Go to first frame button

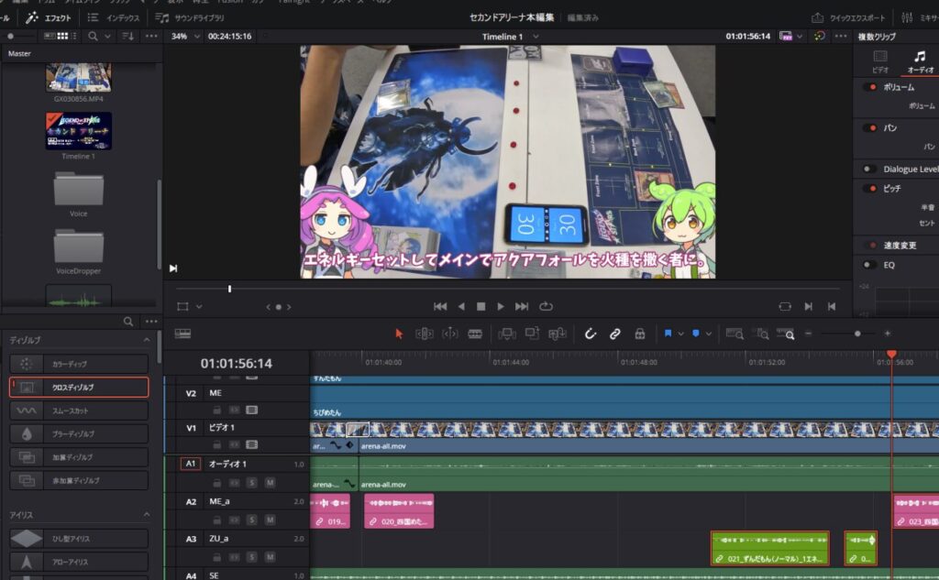coord(440,306)
